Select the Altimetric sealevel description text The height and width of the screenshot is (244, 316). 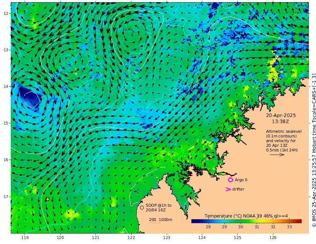click(x=282, y=141)
